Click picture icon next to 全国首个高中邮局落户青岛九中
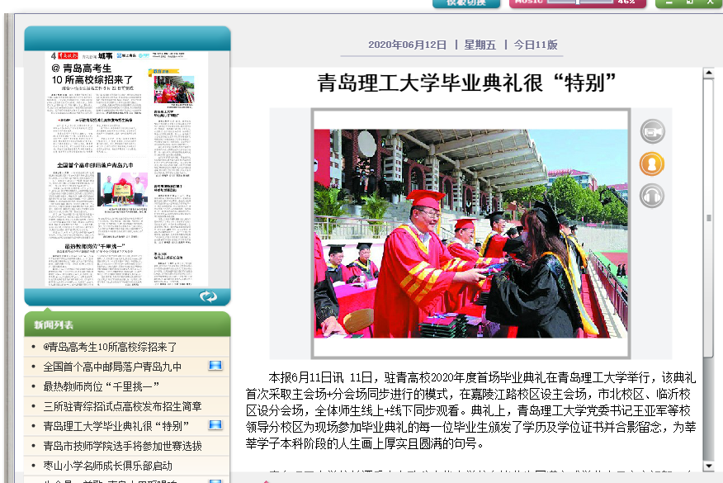This screenshot has height=483, width=723. tap(215, 366)
